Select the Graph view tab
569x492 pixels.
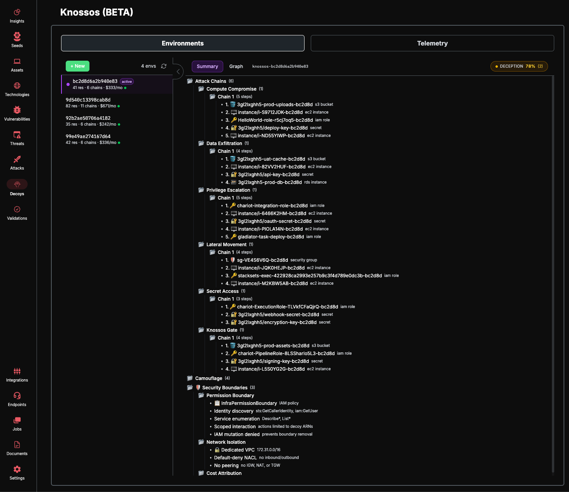pyautogui.click(x=236, y=67)
